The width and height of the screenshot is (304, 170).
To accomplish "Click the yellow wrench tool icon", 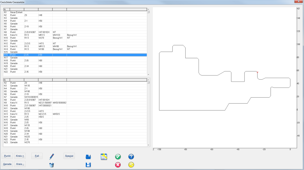I will tap(131, 165).
